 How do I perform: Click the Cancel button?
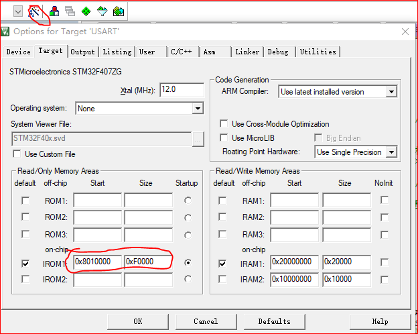206,321
